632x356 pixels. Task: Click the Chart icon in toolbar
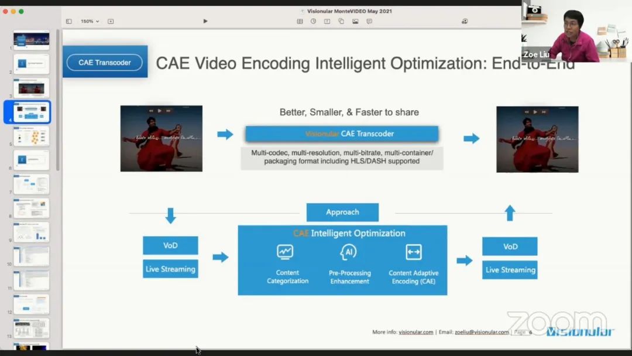pyautogui.click(x=313, y=21)
